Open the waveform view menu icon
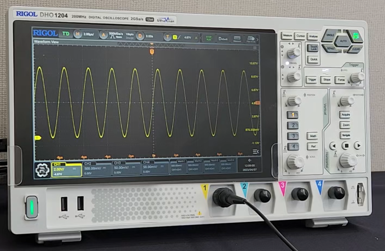 tap(255, 48)
